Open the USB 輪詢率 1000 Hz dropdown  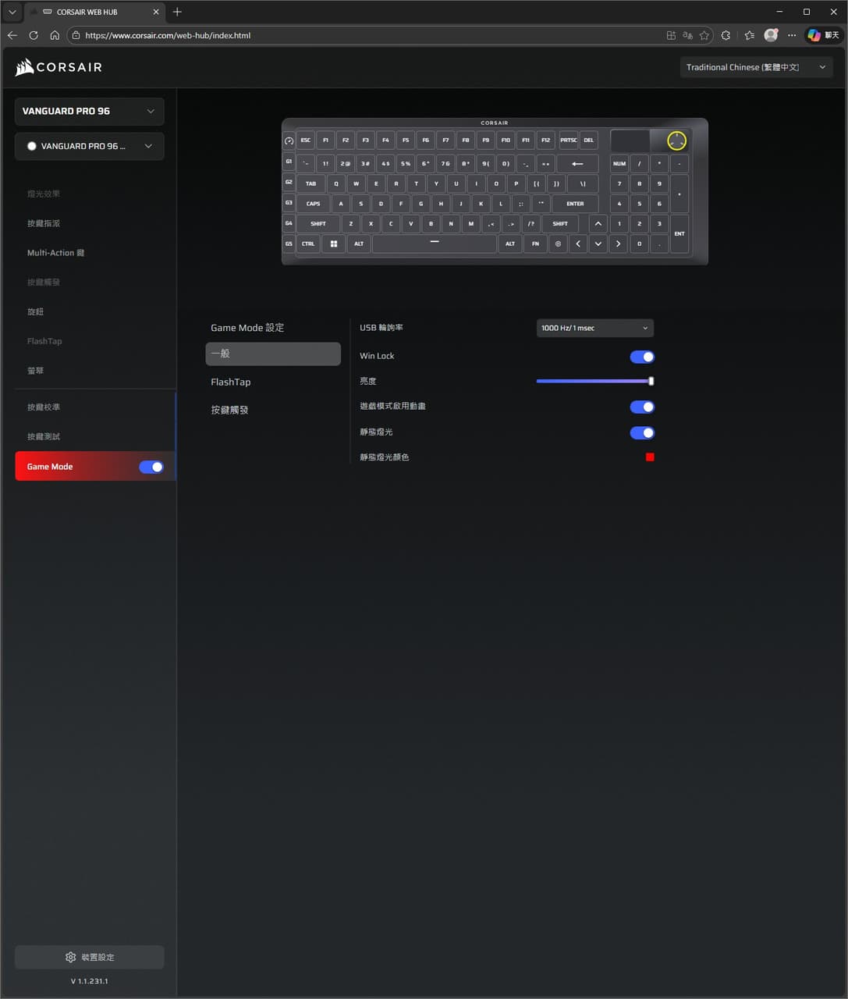click(x=595, y=328)
